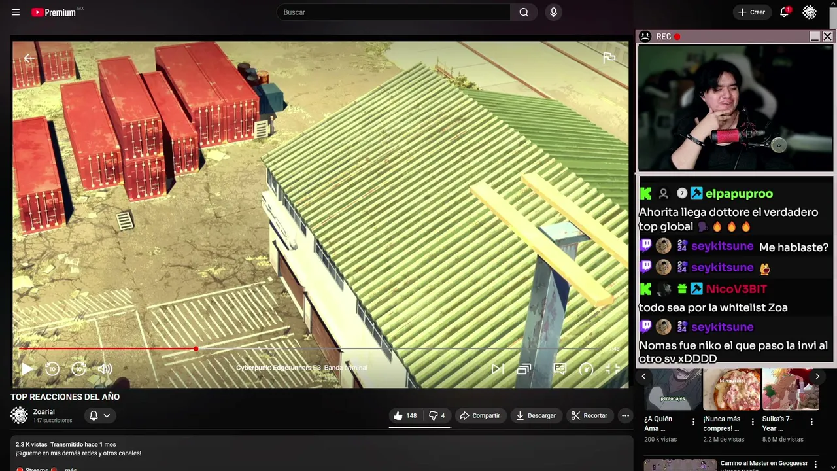Open the Zoarial channel avatar
Image resolution: width=837 pixels, height=471 pixels.
[x=20, y=415]
